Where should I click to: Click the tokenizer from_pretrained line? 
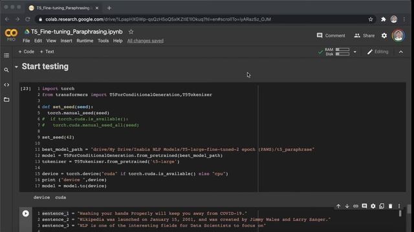(111, 162)
